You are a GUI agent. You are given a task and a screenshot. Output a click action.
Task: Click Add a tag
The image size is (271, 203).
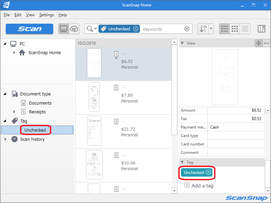pyautogui.click(x=199, y=186)
